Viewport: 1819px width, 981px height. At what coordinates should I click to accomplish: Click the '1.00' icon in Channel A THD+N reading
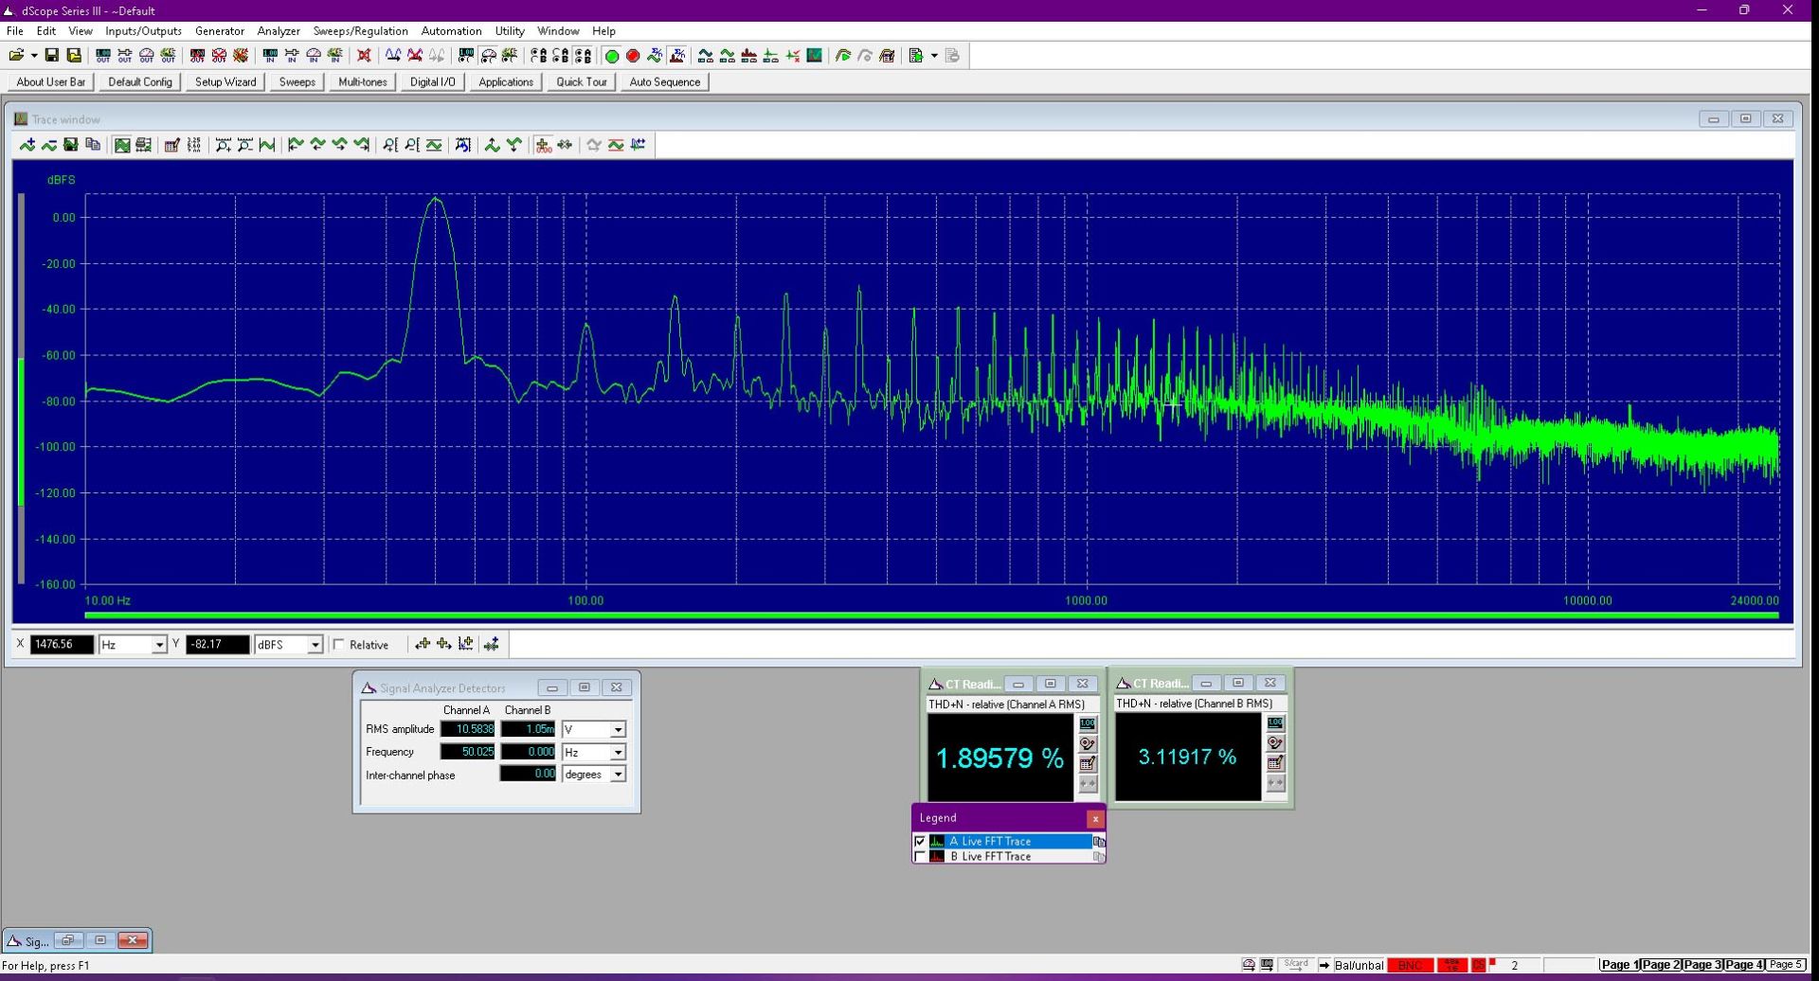pos(1088,724)
